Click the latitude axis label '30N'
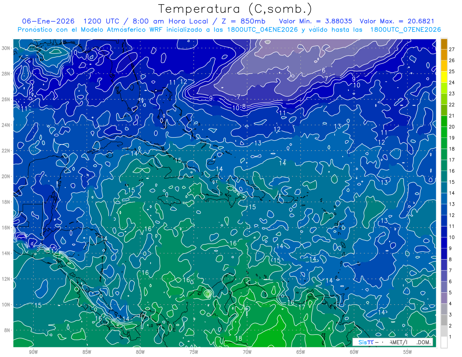Screen dimensions: 462x357 [6, 48]
